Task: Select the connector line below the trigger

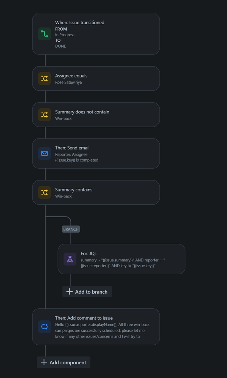Action: click(x=46, y=61)
